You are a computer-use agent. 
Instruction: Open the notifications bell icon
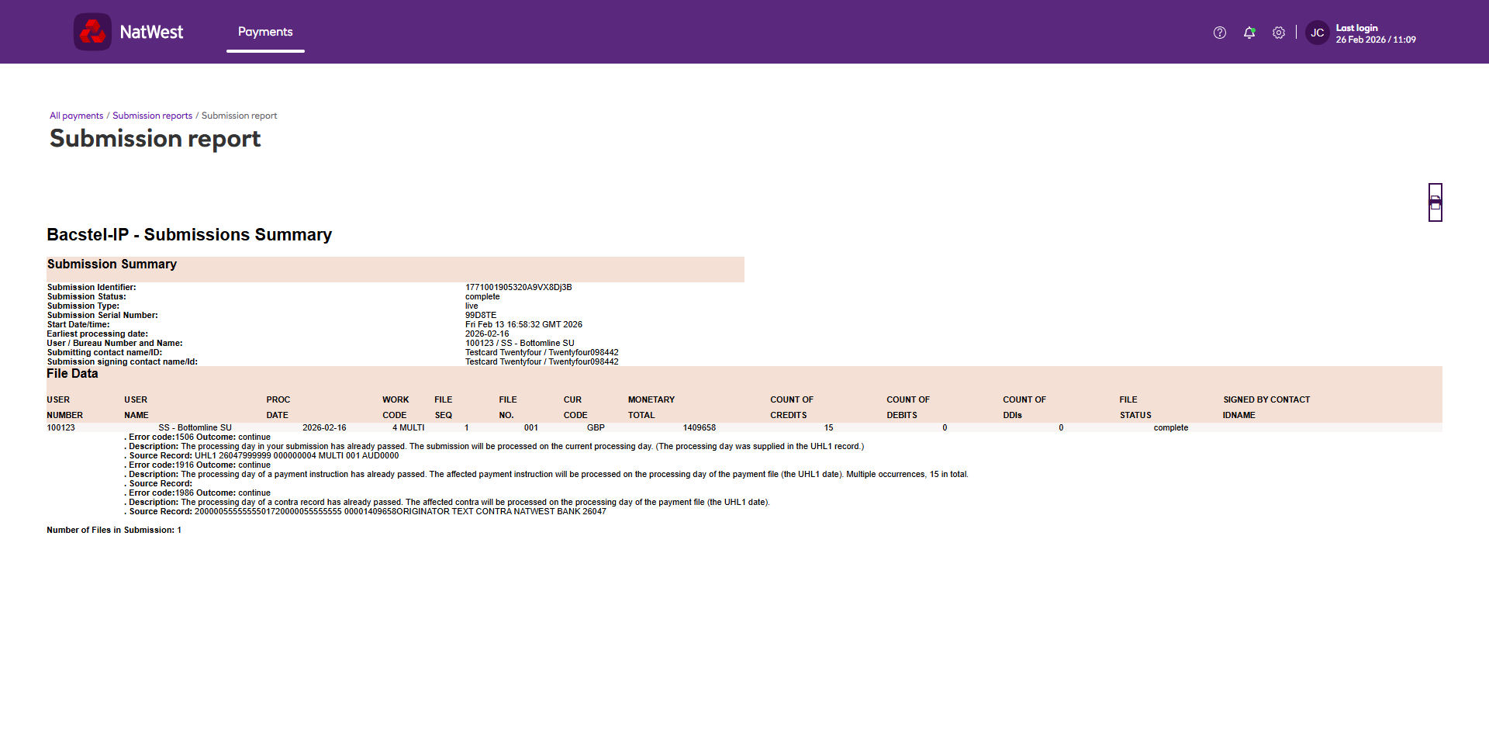[x=1249, y=33]
